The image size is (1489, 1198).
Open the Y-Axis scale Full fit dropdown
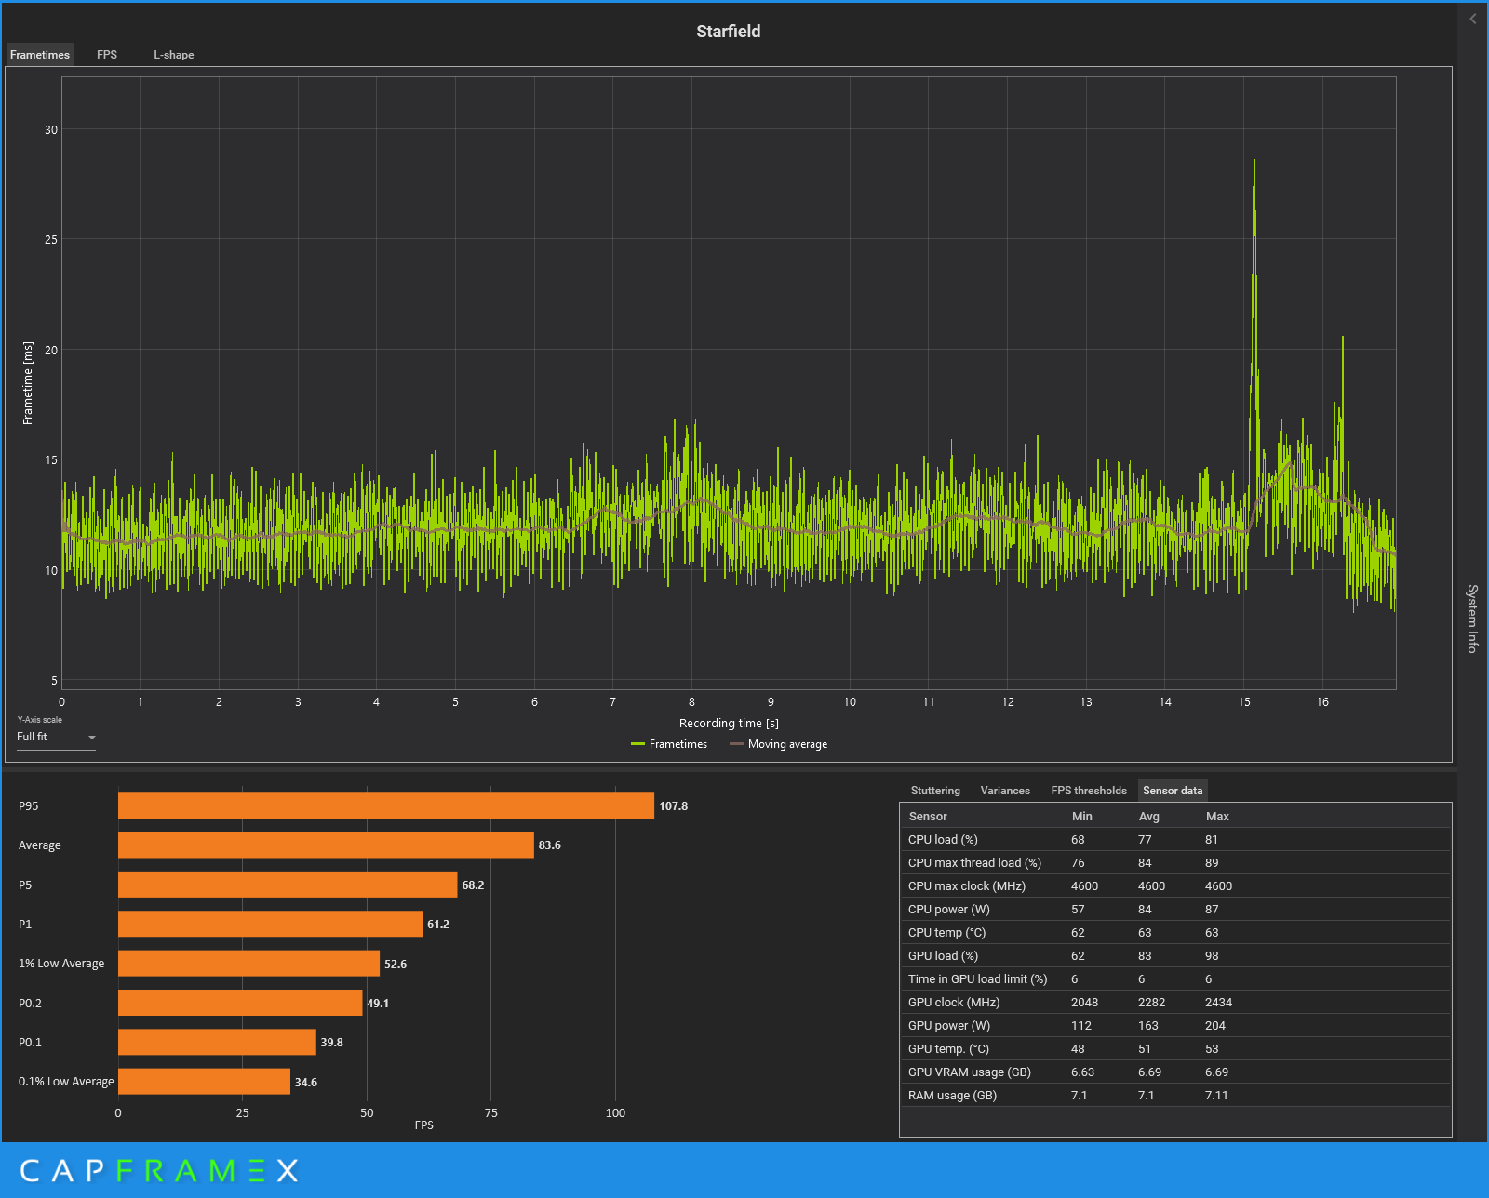click(56, 737)
